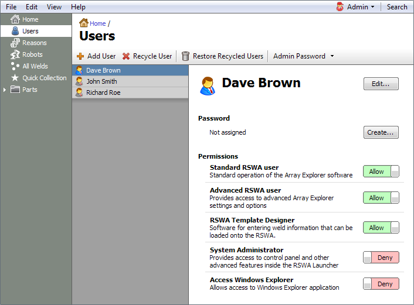The height and width of the screenshot is (305, 414).
Task: Click Richard Roe's avatar icon
Action: (79, 92)
